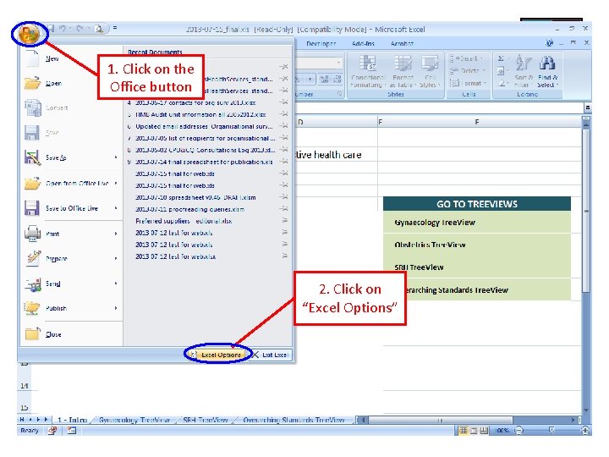Open recent file 'Preferred suppliers - editorial.xlsx'

click(184, 221)
